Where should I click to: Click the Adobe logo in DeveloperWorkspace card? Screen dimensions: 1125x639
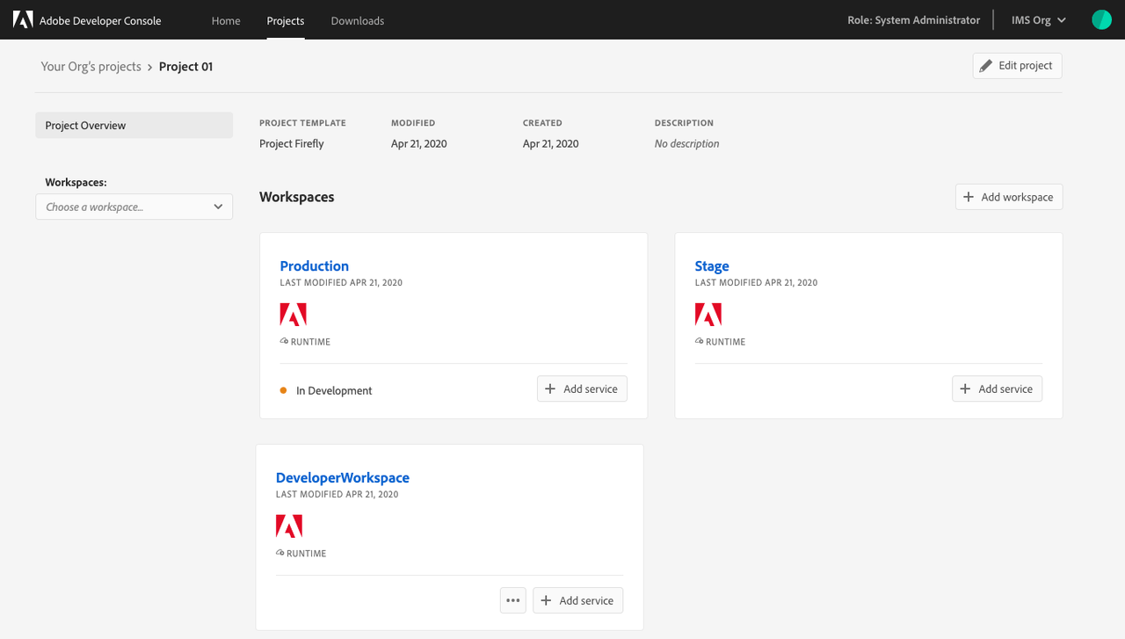289,526
